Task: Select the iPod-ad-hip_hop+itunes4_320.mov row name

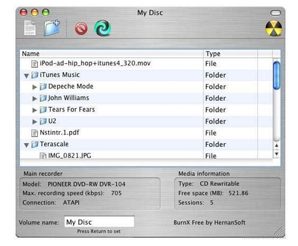Action: pyautogui.click(x=95, y=63)
